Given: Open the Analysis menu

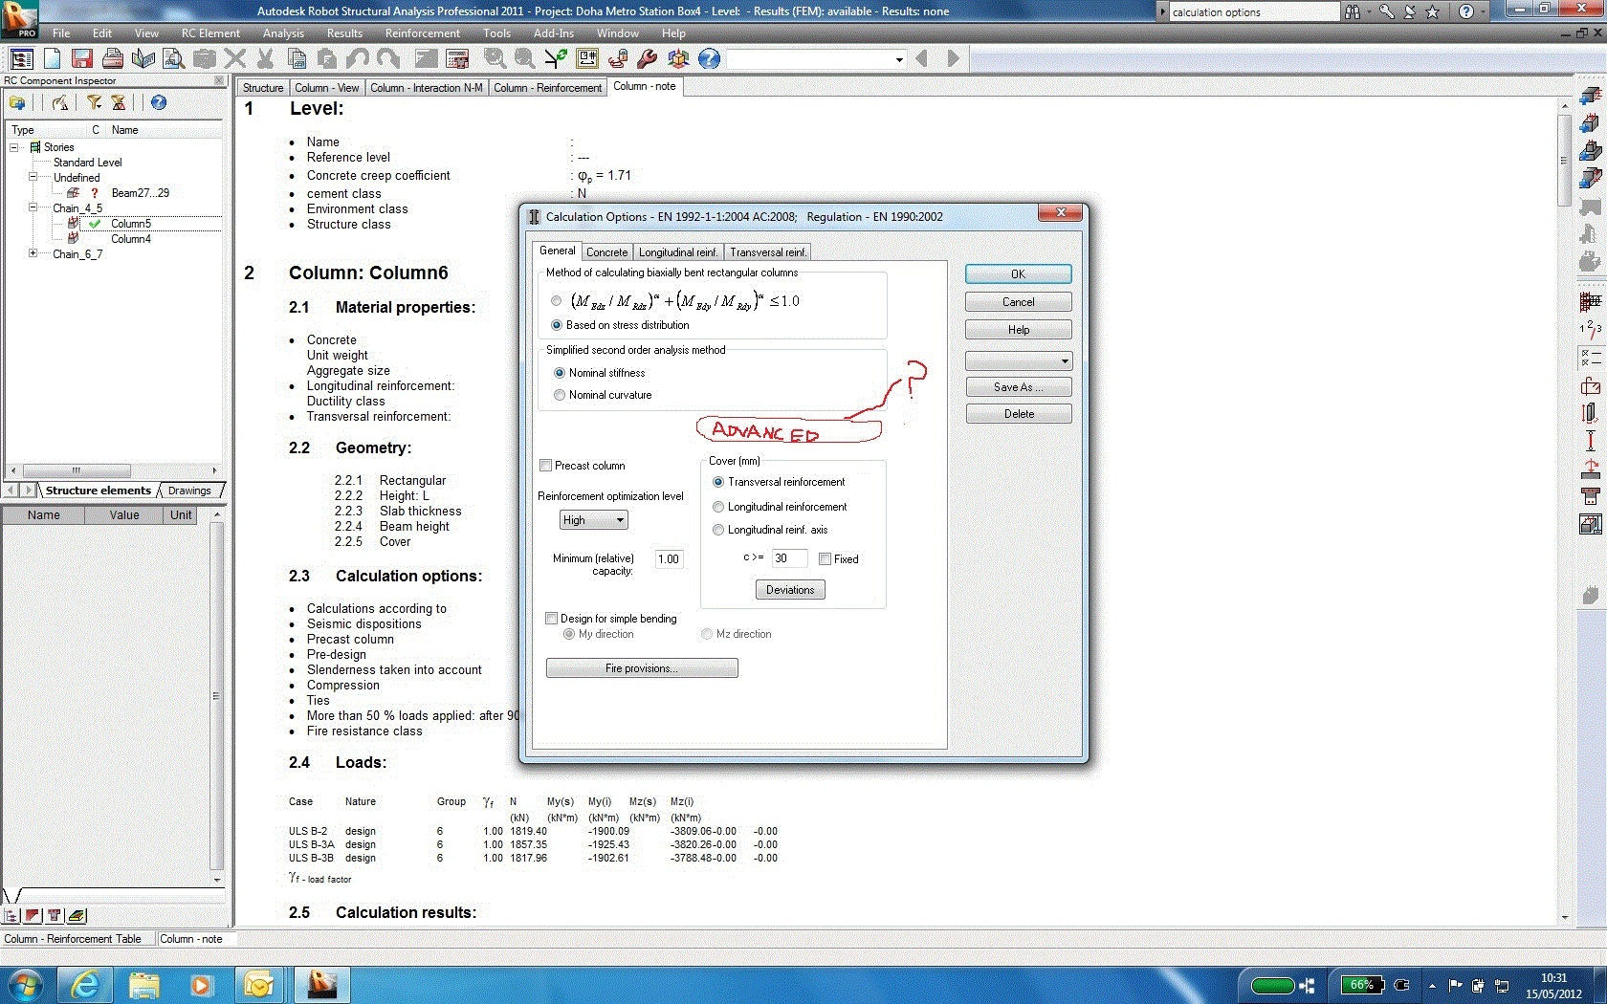Looking at the screenshot, I should point(284,33).
